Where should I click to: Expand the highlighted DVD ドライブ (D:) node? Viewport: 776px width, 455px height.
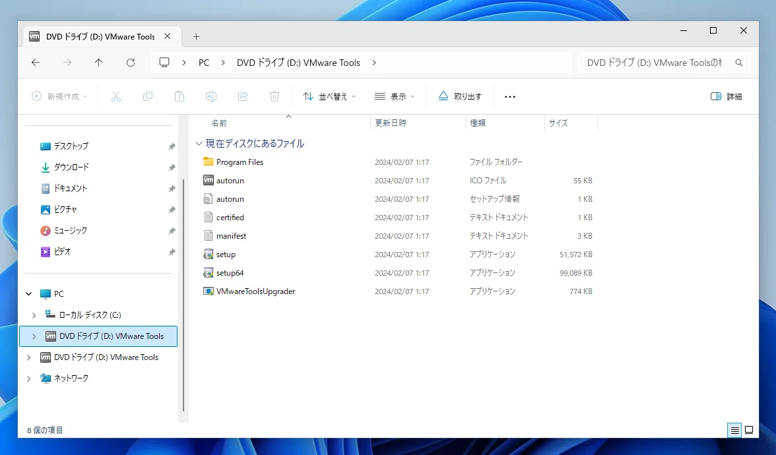tap(34, 336)
